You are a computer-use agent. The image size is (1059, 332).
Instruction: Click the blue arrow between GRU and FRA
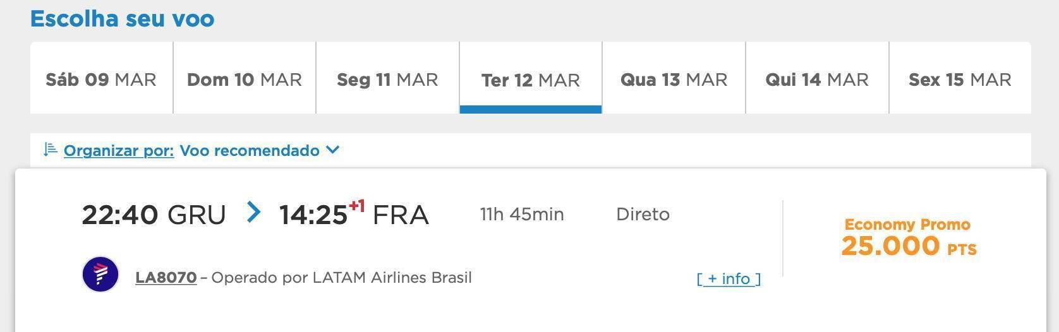point(253,212)
